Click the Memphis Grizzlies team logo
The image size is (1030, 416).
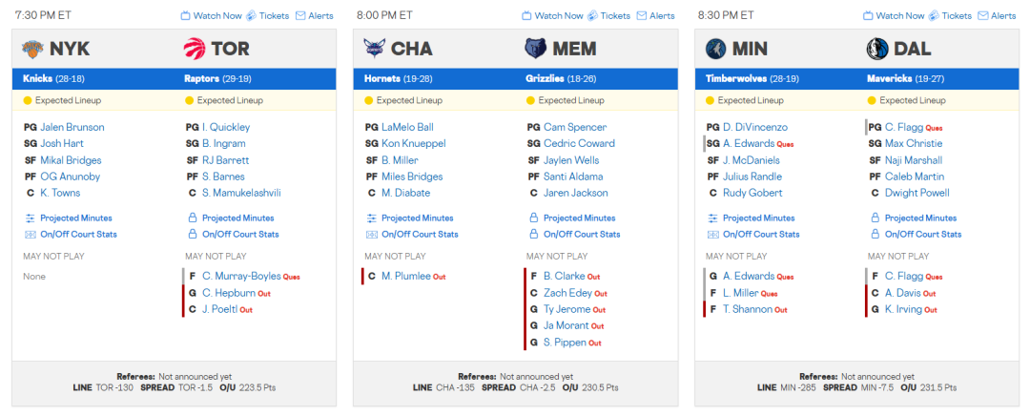(536, 49)
